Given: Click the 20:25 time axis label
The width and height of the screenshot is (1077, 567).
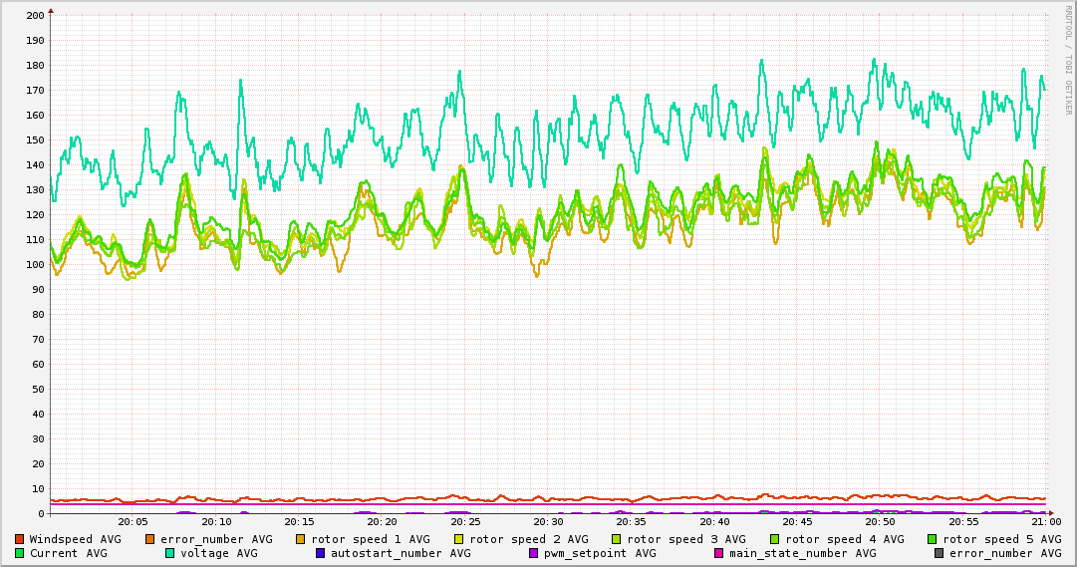Looking at the screenshot, I should tap(465, 522).
